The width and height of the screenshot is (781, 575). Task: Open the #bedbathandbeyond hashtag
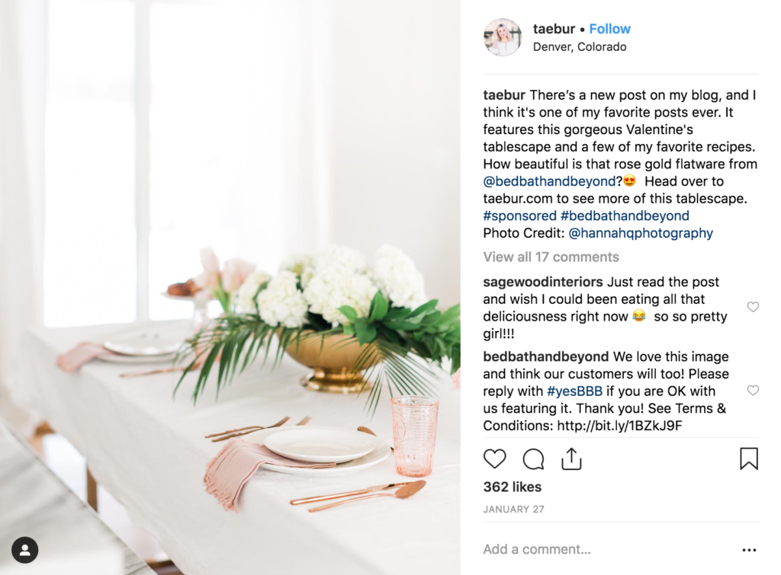[625, 216]
